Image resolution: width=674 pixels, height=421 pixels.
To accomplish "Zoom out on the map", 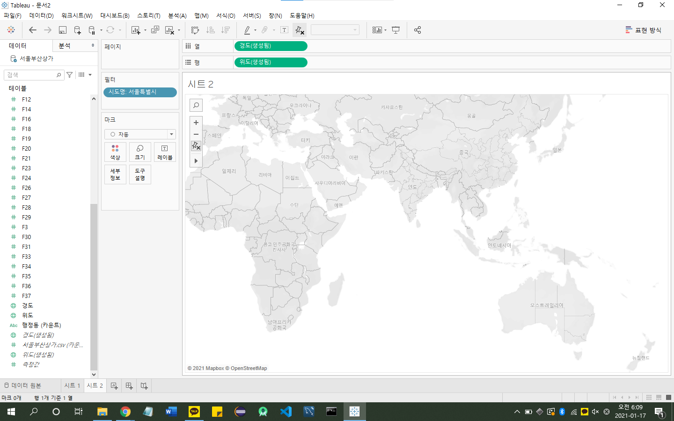I will click(x=196, y=134).
